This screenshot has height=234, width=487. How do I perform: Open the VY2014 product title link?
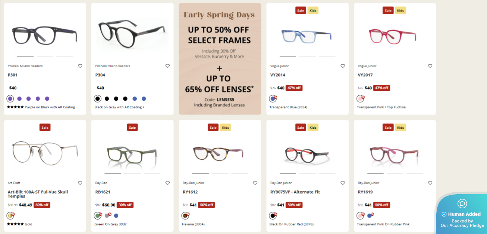coord(278,75)
